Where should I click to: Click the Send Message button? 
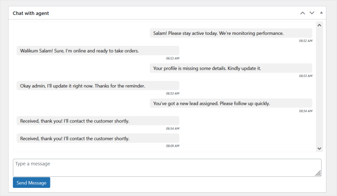pos(31,183)
